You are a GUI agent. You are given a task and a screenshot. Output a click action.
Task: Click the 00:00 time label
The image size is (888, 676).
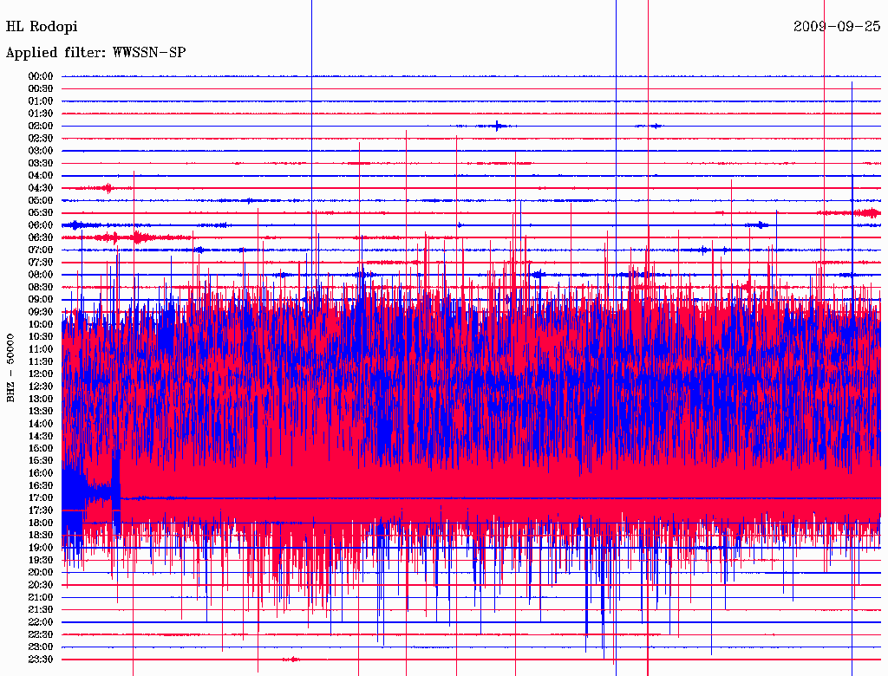point(40,76)
